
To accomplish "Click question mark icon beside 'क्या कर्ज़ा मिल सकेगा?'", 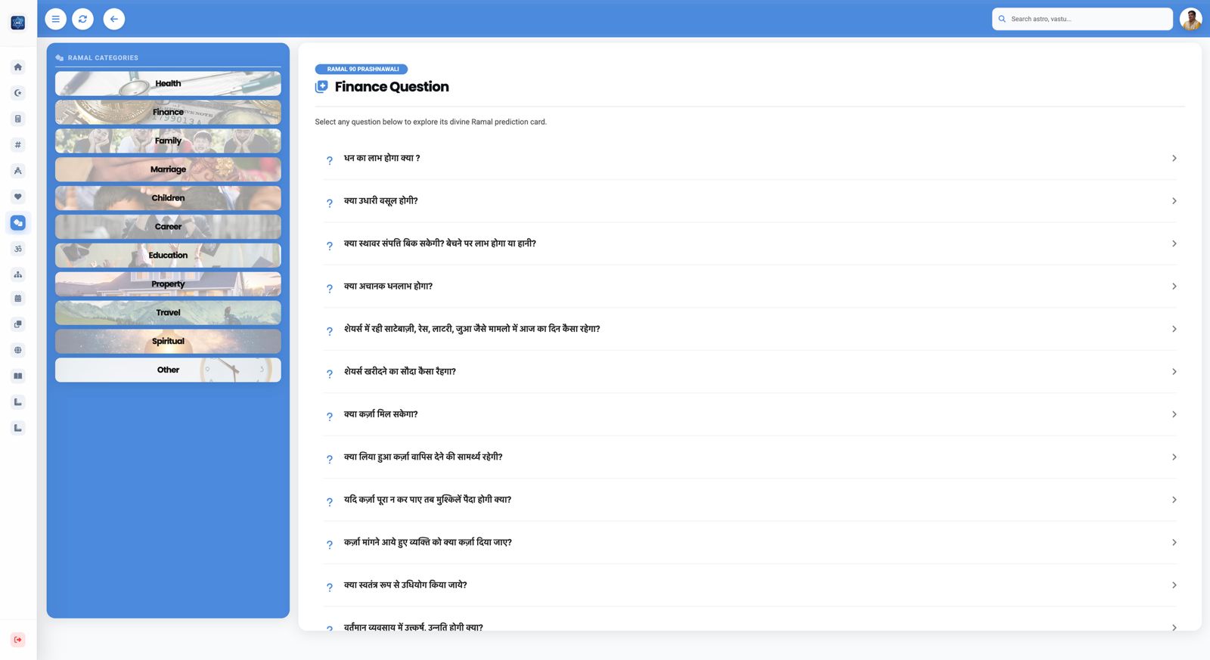I will (x=330, y=417).
